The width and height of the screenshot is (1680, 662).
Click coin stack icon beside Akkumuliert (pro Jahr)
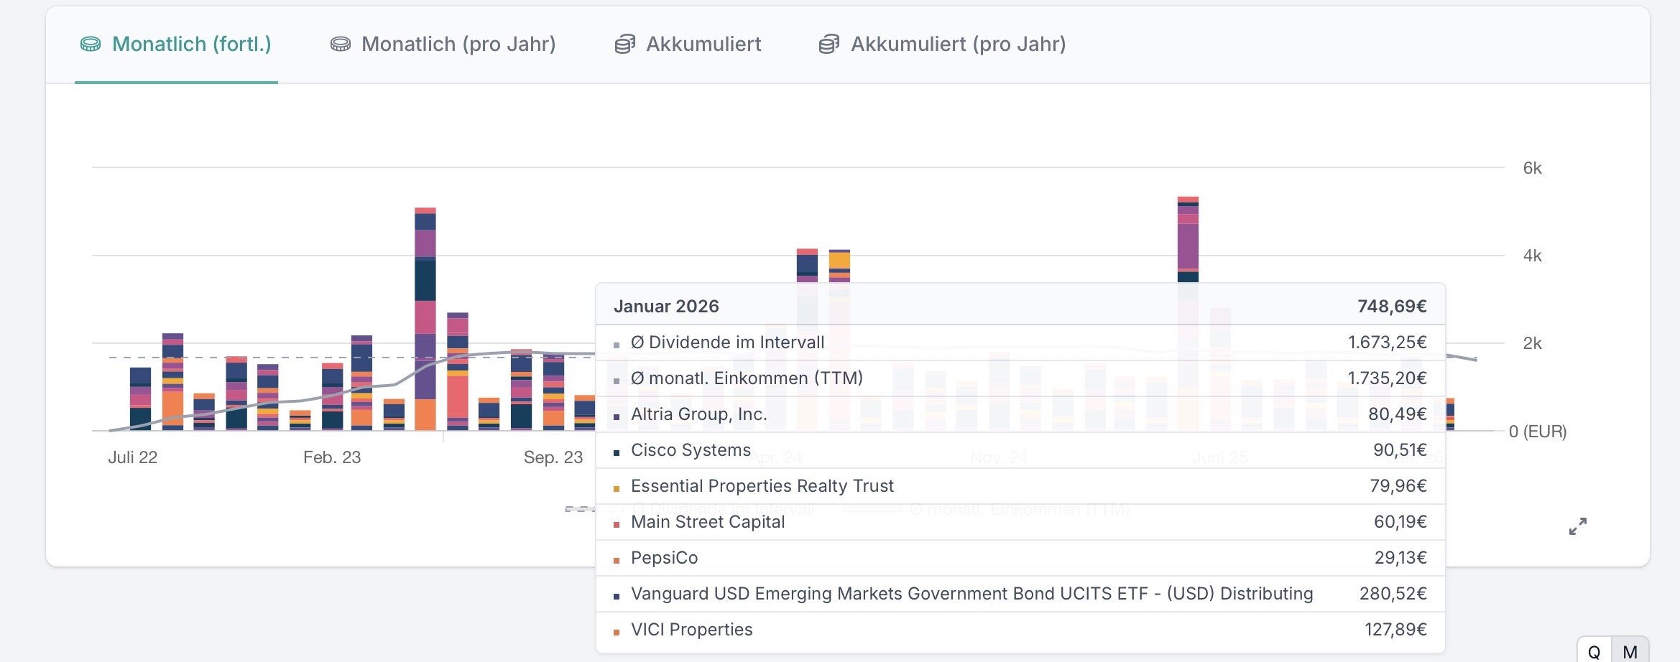pos(829,45)
